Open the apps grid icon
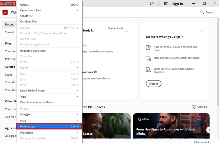This screenshot has height=143, width=219. 166,4
